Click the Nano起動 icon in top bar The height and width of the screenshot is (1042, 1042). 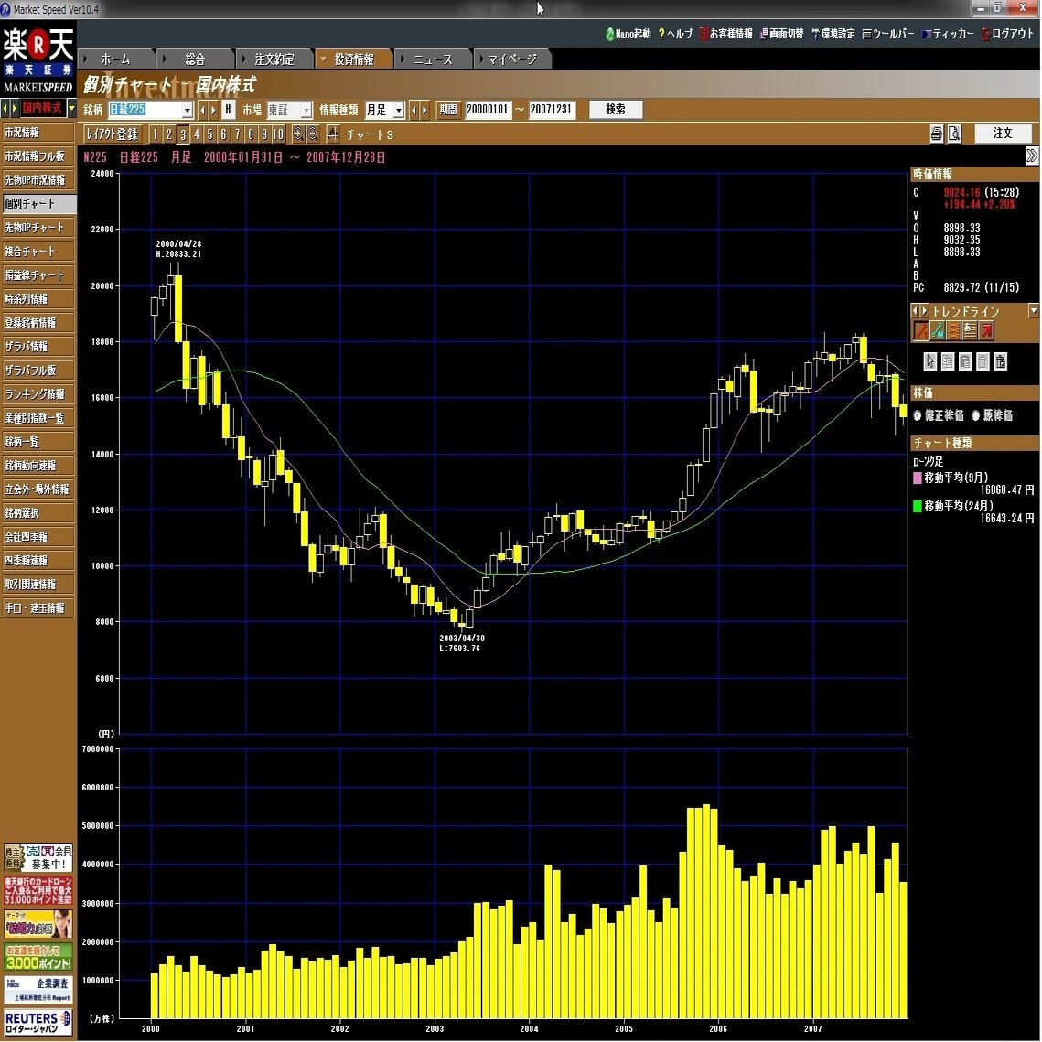[628, 33]
